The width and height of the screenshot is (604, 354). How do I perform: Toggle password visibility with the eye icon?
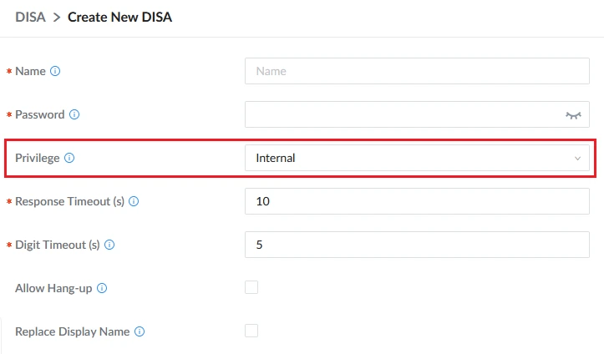(x=573, y=115)
